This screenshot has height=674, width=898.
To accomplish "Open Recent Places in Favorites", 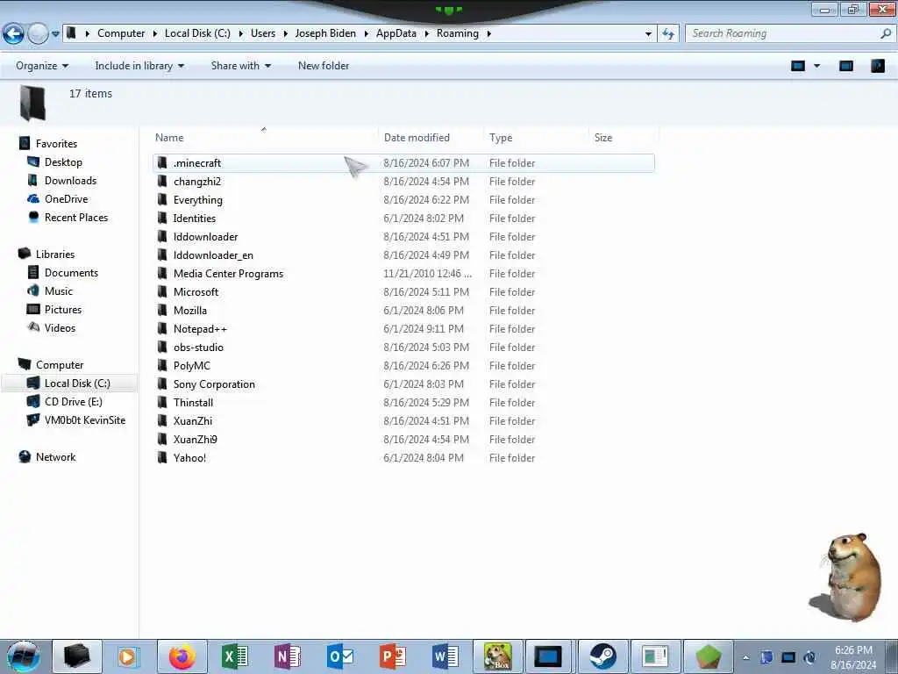I will (x=76, y=218).
